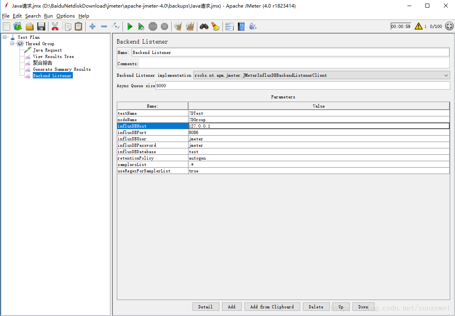Click the Comments input field

click(x=294, y=64)
